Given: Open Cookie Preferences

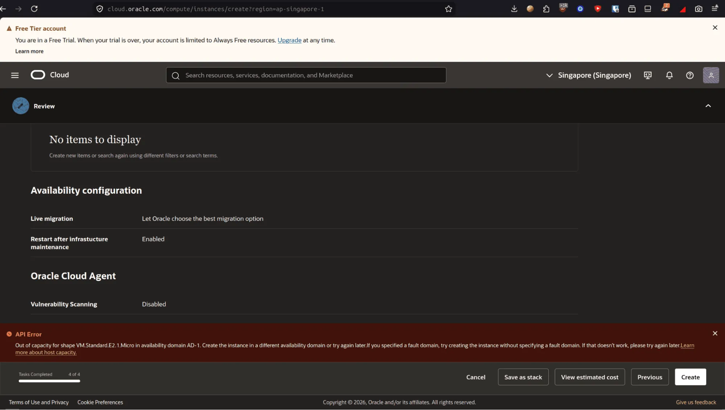Looking at the screenshot, I should point(100,402).
